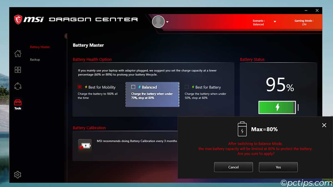Collapse the sidebar with the red chevron

(x=66, y=36)
